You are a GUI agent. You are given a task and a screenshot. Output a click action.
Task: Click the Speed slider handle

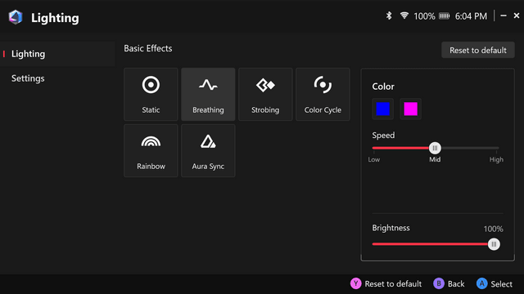click(435, 148)
